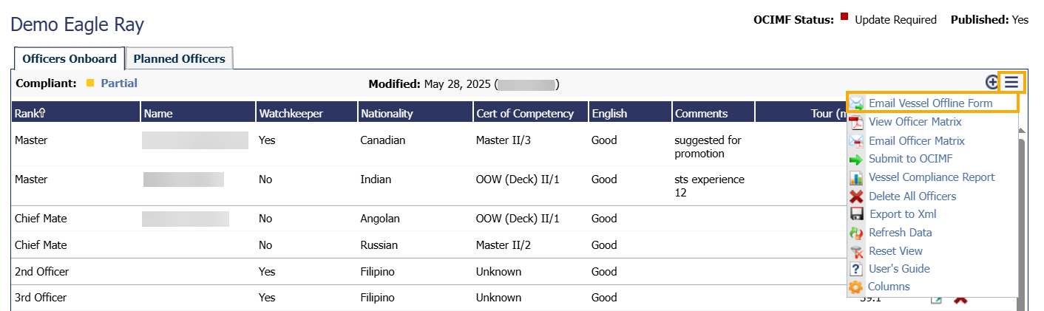The width and height of the screenshot is (1044, 311).
Task: Click the Partial compliance link
Action: 119,83
